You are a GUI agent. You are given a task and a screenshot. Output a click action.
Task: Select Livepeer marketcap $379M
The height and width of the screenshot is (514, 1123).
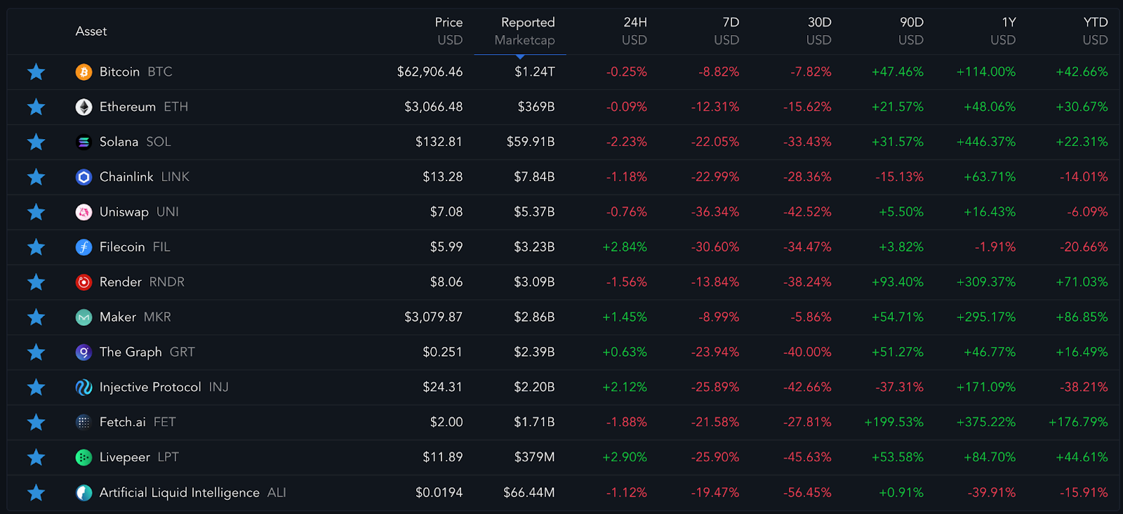pyautogui.click(x=534, y=457)
